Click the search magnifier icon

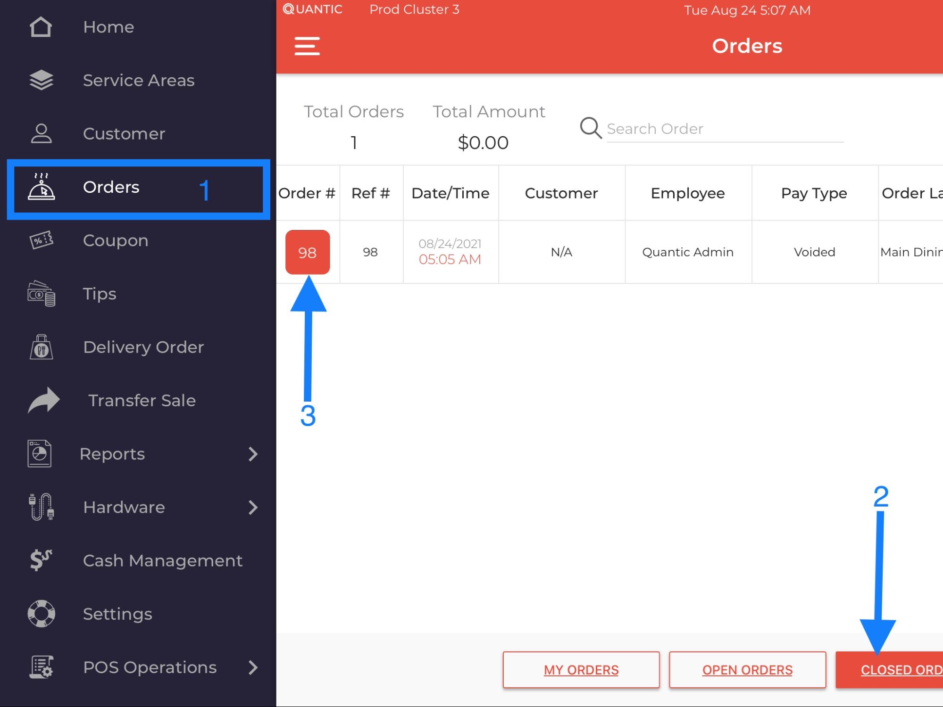coord(590,128)
